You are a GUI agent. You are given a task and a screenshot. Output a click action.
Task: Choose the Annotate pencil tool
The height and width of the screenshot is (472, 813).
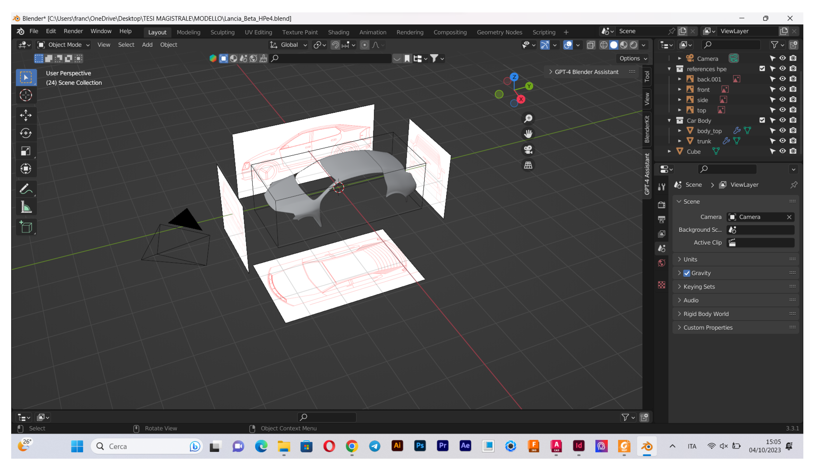tap(26, 189)
